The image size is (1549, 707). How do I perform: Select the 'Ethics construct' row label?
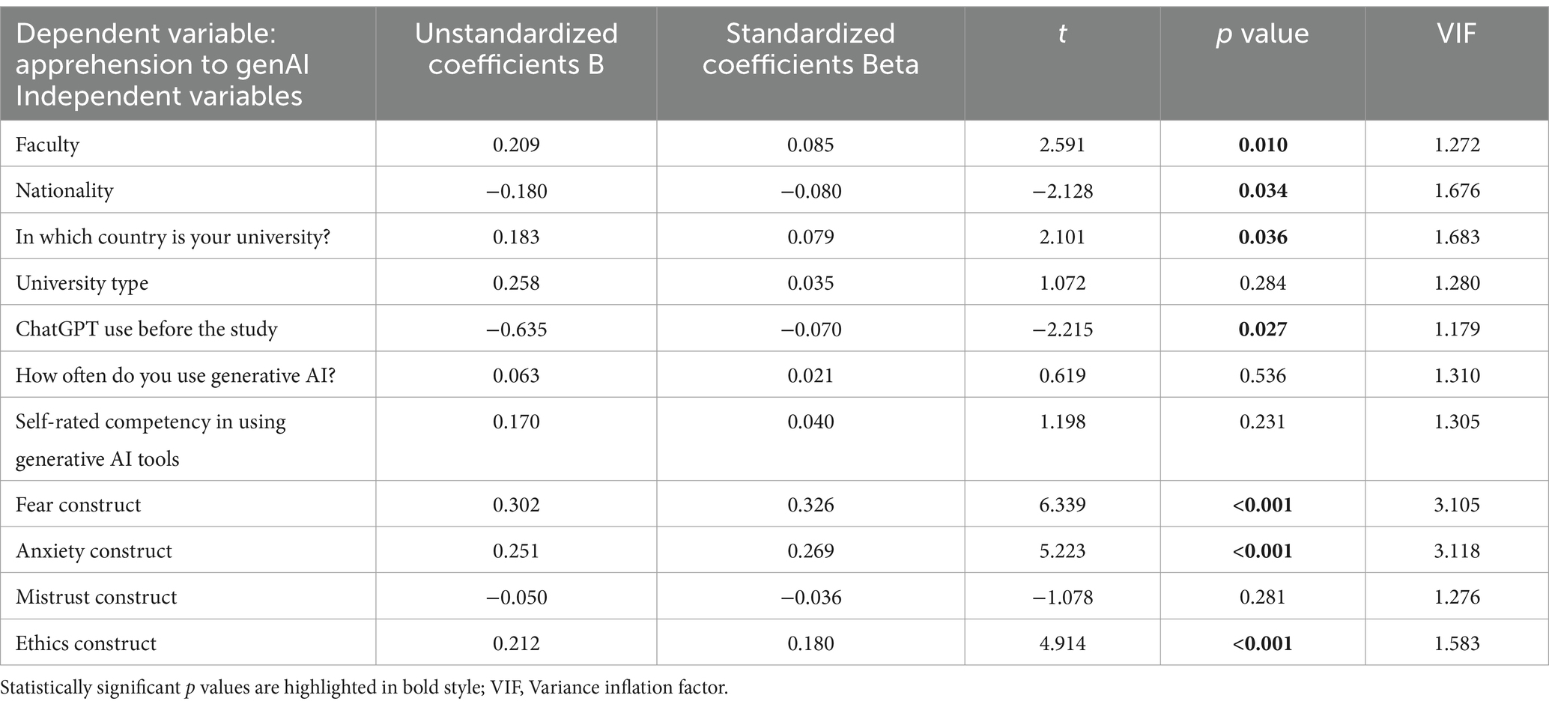point(86,643)
